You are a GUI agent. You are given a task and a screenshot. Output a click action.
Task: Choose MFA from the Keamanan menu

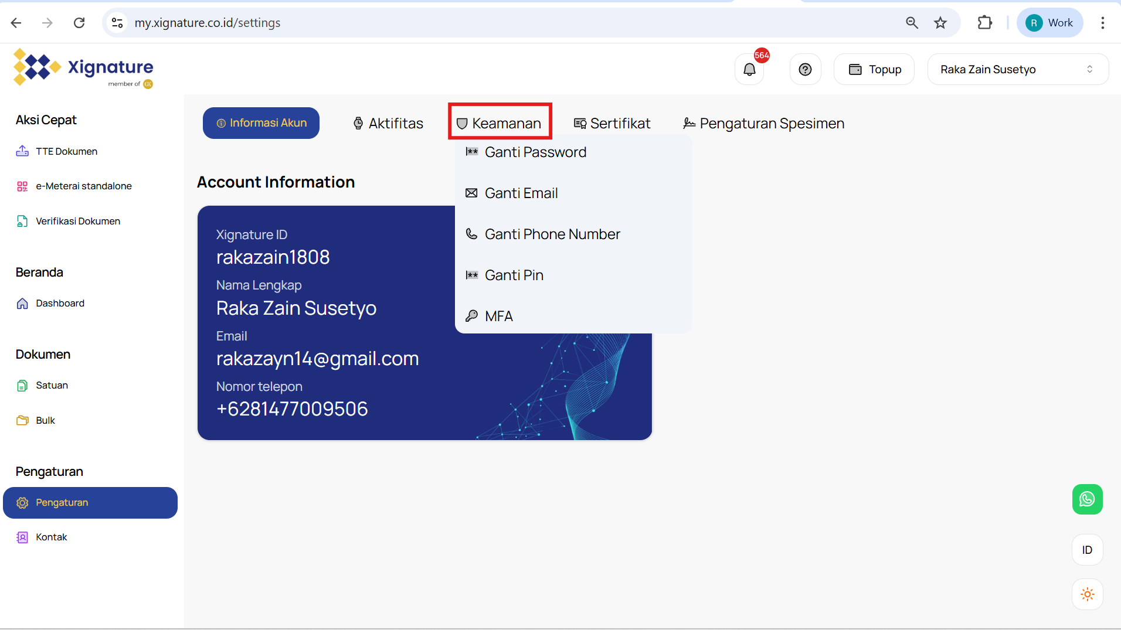pyautogui.click(x=498, y=316)
